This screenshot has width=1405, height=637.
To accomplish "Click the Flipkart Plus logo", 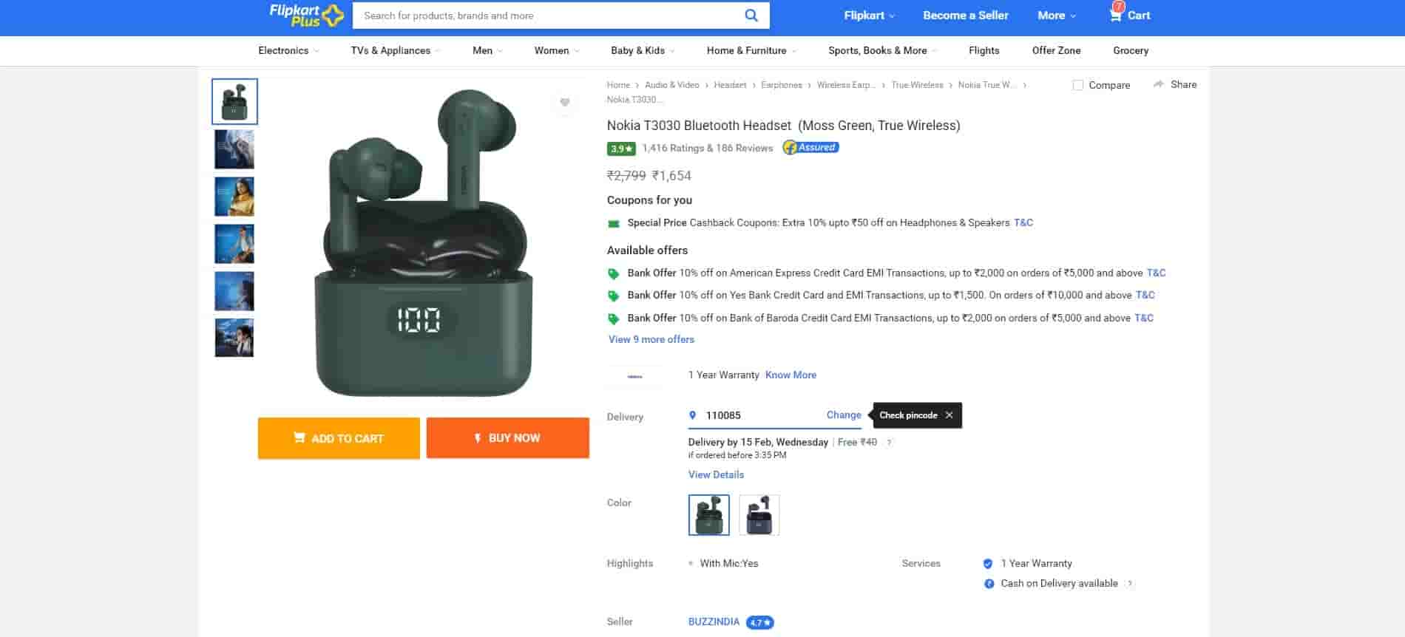I will pos(306,16).
